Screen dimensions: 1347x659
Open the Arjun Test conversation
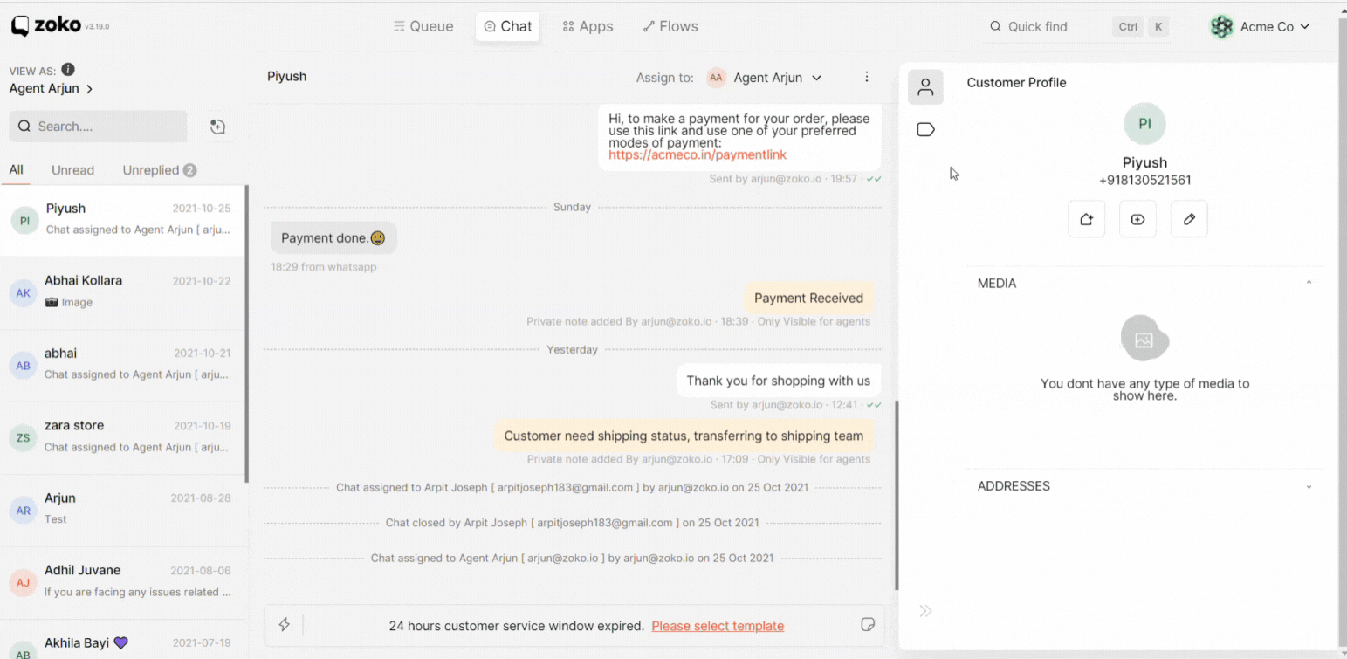[x=122, y=510]
